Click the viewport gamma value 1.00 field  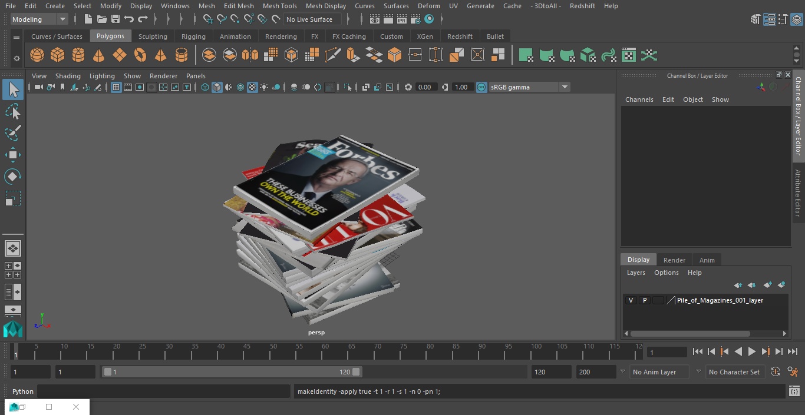pyautogui.click(x=461, y=87)
